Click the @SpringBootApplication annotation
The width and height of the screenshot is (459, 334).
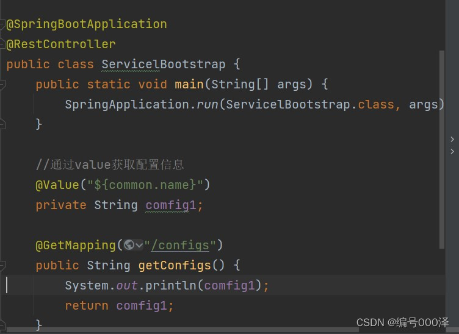point(87,24)
